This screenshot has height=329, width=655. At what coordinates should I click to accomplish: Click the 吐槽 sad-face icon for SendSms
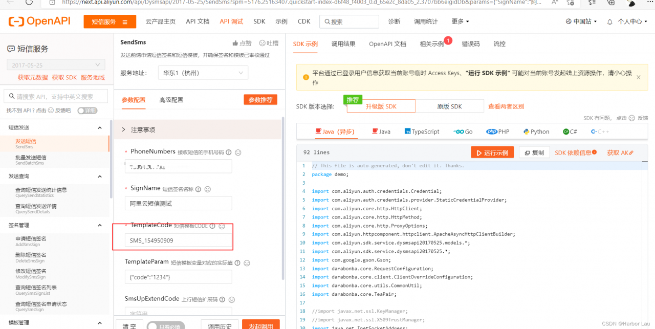click(x=263, y=43)
